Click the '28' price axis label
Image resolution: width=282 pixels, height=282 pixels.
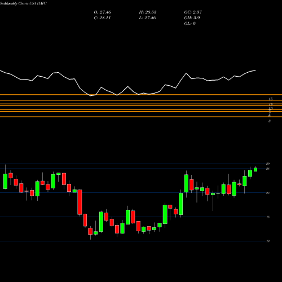[x=268, y=169]
